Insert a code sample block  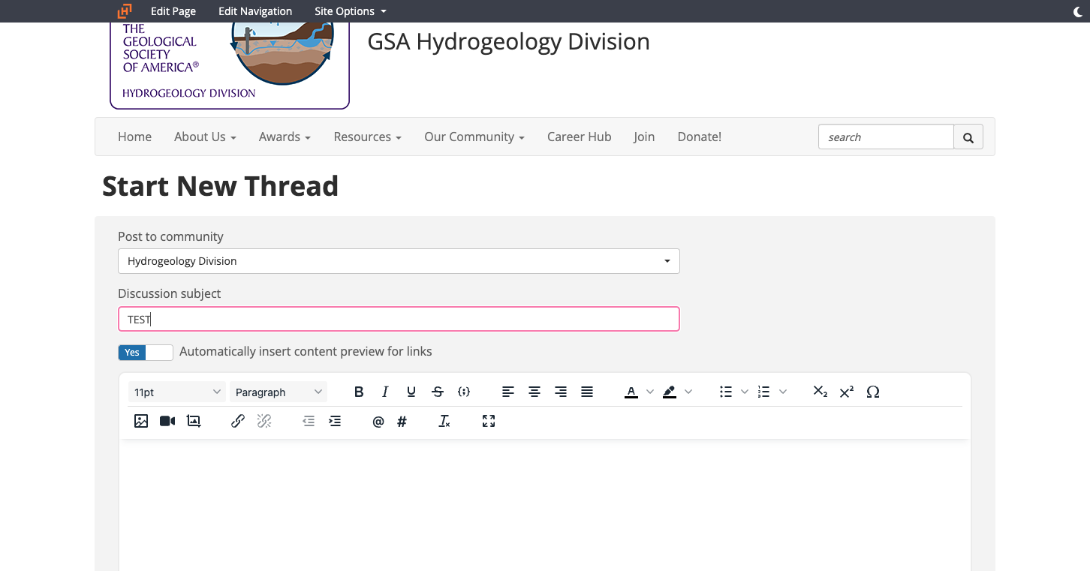464,392
